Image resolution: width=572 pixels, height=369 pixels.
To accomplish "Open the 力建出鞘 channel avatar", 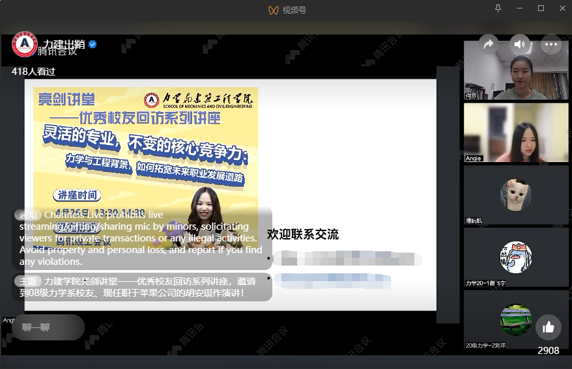I will pyautogui.click(x=25, y=44).
